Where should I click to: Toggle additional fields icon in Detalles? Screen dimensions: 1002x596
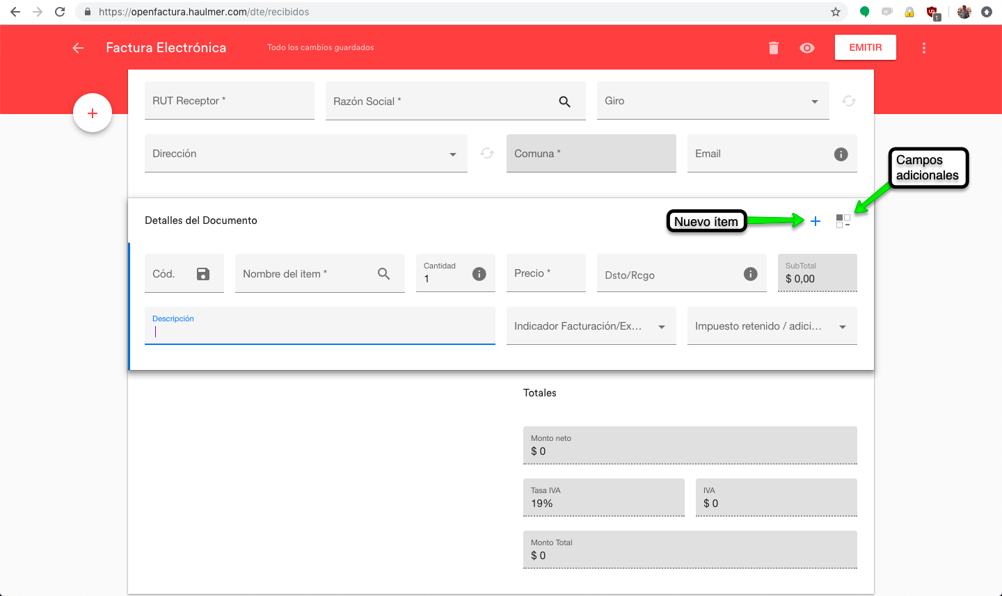pyautogui.click(x=843, y=221)
